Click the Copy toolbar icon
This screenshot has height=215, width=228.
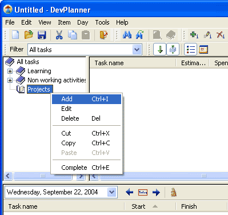click(x=73, y=35)
